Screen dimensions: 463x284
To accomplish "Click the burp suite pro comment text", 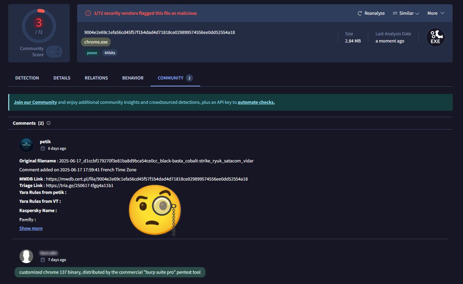I will point(110,272).
